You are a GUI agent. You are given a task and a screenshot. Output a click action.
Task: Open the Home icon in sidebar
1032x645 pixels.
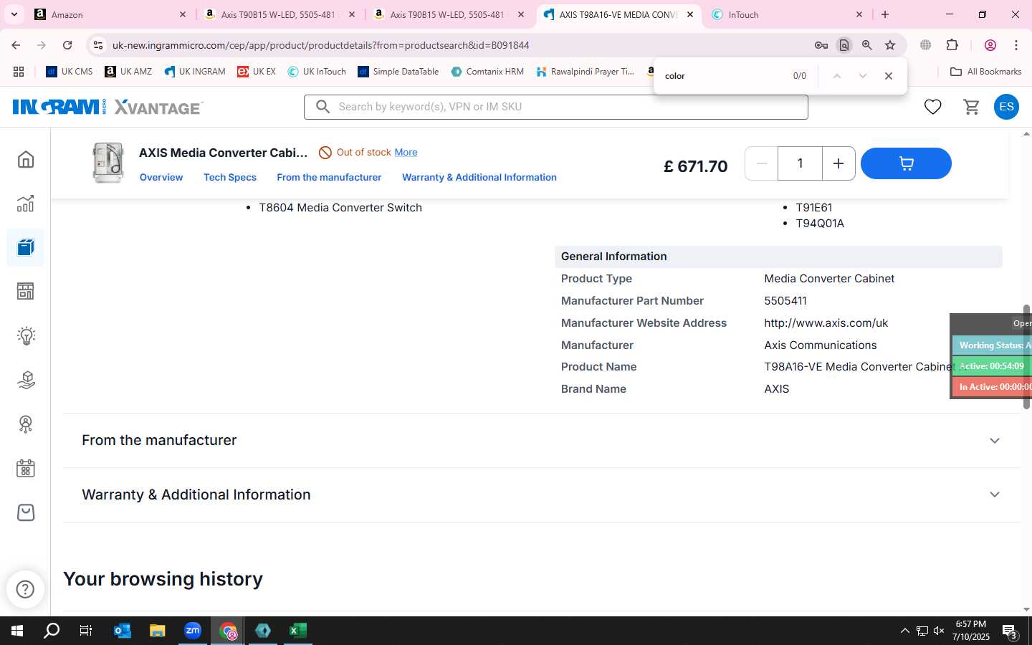pyautogui.click(x=26, y=159)
